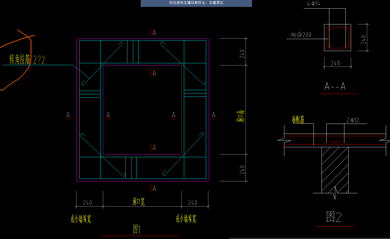The image size is (390, 239).
Task: Select the vertical '240' dimension above '洞口高'
Action: pyautogui.click(x=242, y=54)
